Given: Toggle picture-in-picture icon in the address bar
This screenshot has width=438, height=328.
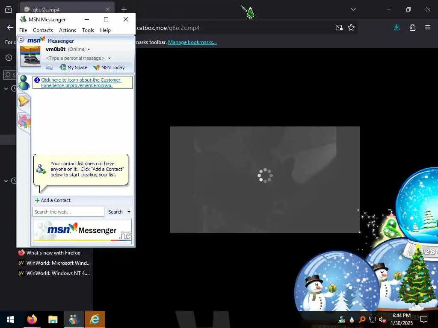Looking at the screenshot, I should pos(339,27).
